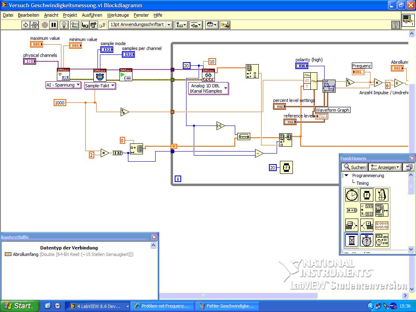Select the Waveform Graph terminal

(322, 116)
